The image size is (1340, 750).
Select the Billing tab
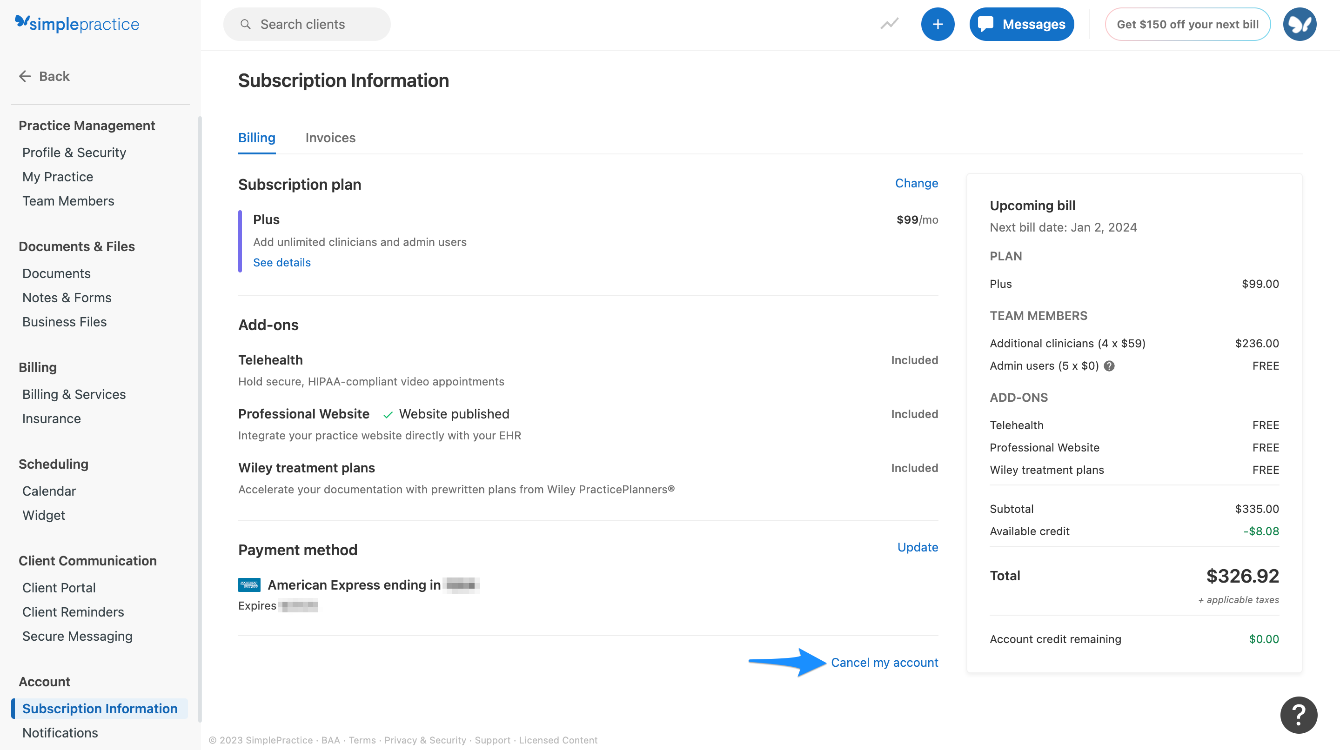256,138
